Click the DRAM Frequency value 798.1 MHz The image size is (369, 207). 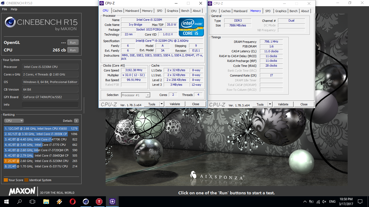271,42
